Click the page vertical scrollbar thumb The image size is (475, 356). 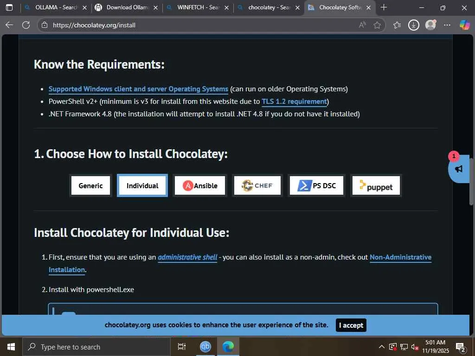click(x=472, y=182)
